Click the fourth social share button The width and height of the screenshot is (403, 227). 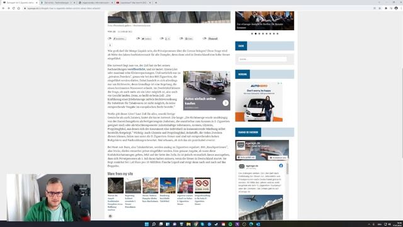pyautogui.click(x=189, y=38)
